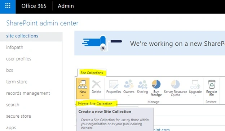Open secure store settings

tap(18, 116)
